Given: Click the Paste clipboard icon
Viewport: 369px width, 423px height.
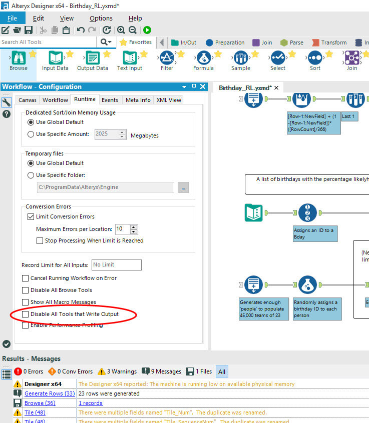Looking at the screenshot, I should tap(66, 30).
